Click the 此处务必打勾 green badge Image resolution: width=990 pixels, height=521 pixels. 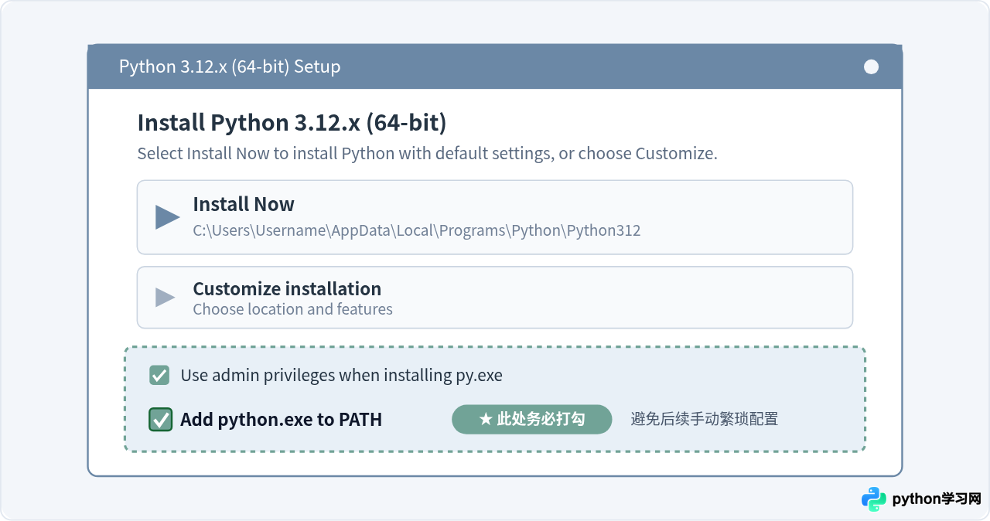coord(532,419)
